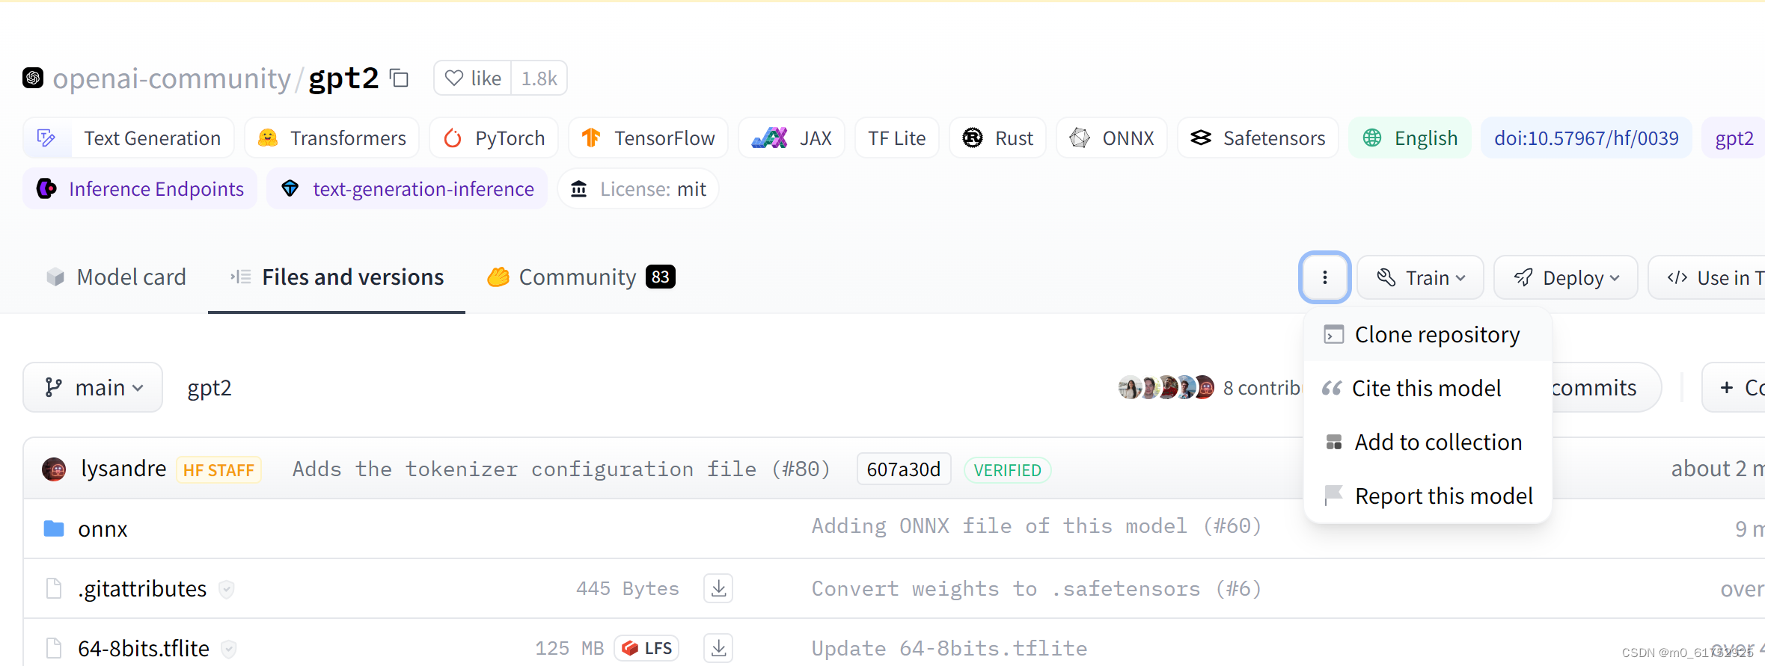The height and width of the screenshot is (666, 1765).
Task: Select the English language tag
Action: [x=1410, y=138]
